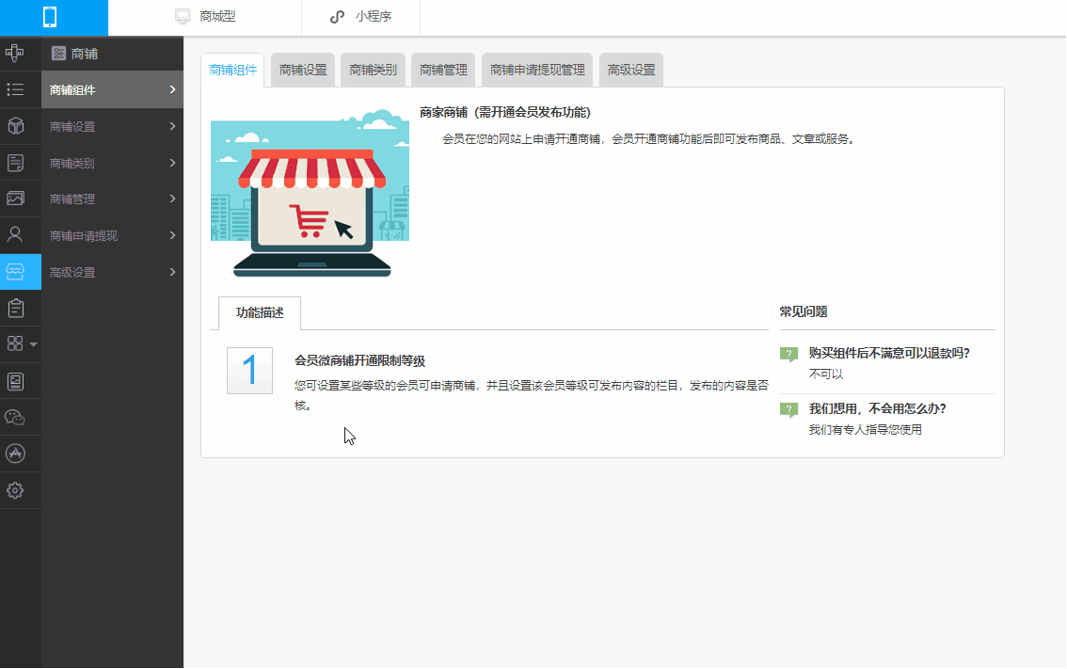This screenshot has height=669, width=1067.
Task: Switch to the 商铺类别 tab
Action: [373, 71]
